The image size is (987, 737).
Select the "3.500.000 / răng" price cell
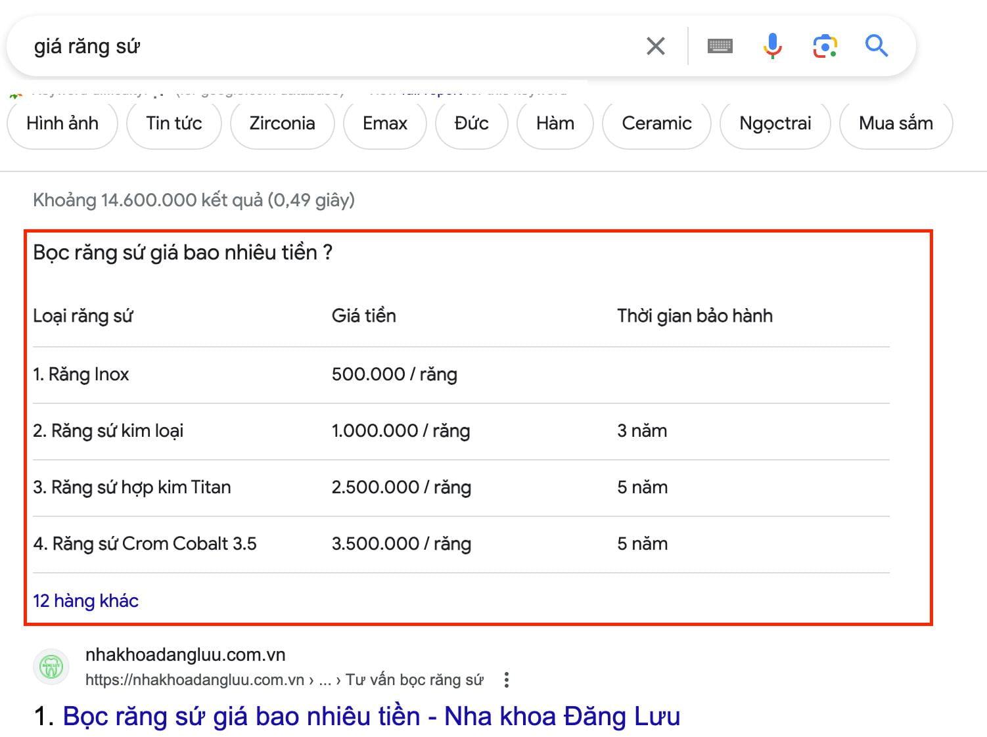tap(402, 544)
